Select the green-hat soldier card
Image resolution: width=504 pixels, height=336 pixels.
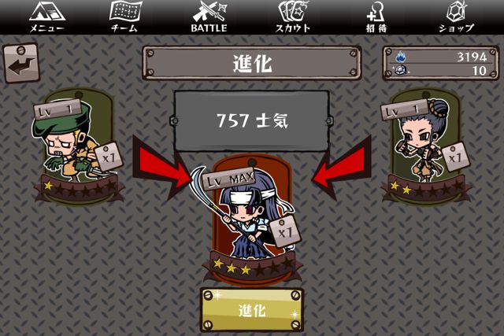click(x=79, y=147)
